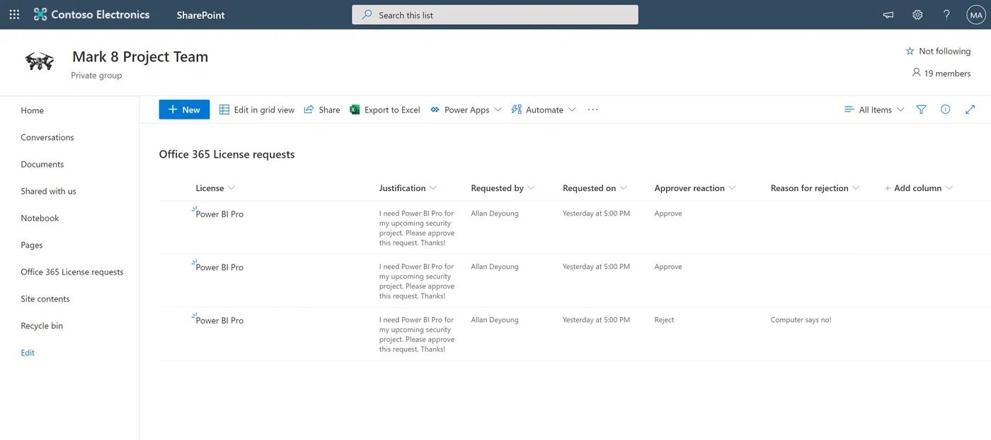Open the All Items view selector
The height and width of the screenshot is (440, 991).
click(x=874, y=110)
